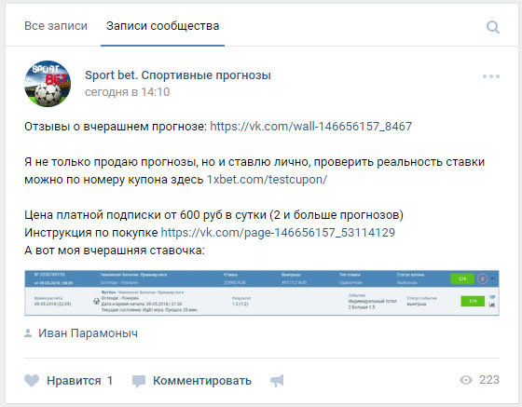
Task: Click Комментировать to add comment
Action: (x=202, y=381)
